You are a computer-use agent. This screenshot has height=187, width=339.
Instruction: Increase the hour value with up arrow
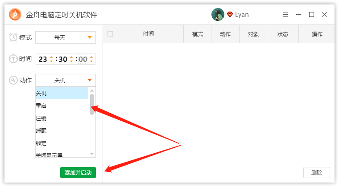pyautogui.click(x=51, y=57)
